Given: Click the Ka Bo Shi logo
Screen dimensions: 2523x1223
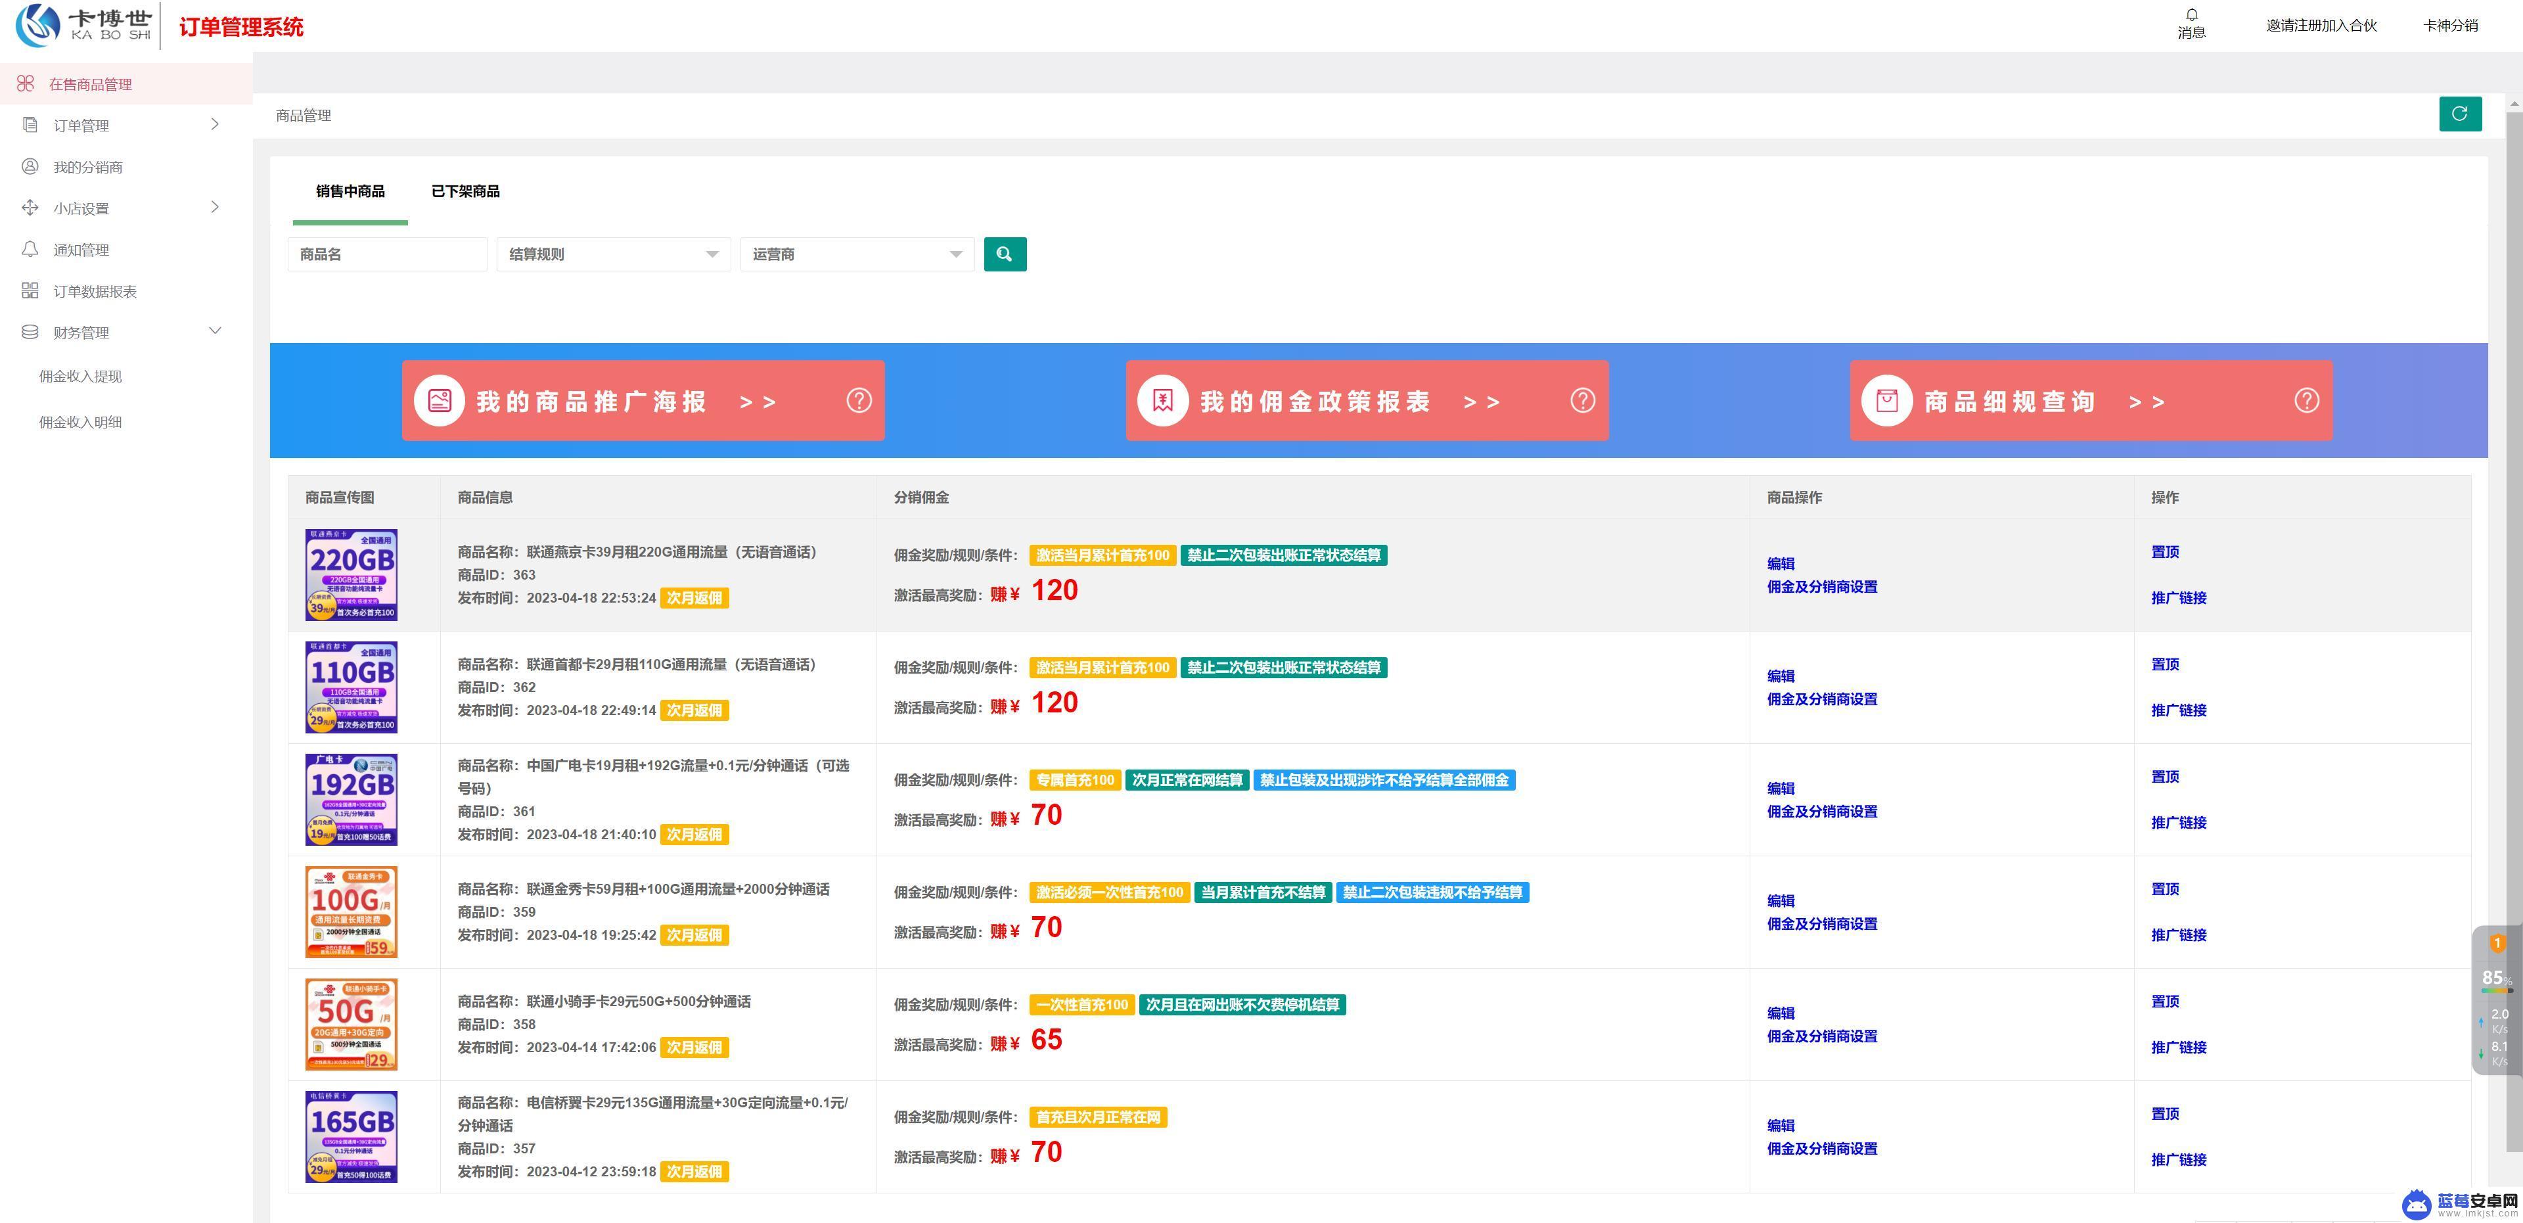Looking at the screenshot, I should tap(84, 26).
